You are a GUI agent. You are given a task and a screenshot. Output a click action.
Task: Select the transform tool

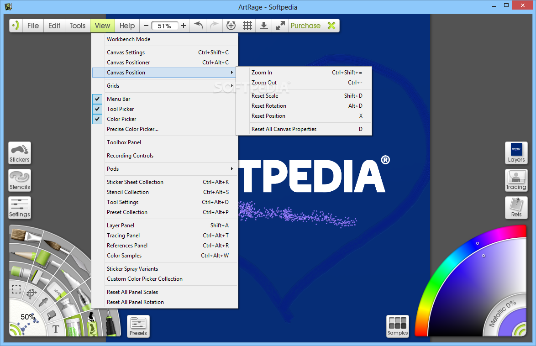point(32,294)
